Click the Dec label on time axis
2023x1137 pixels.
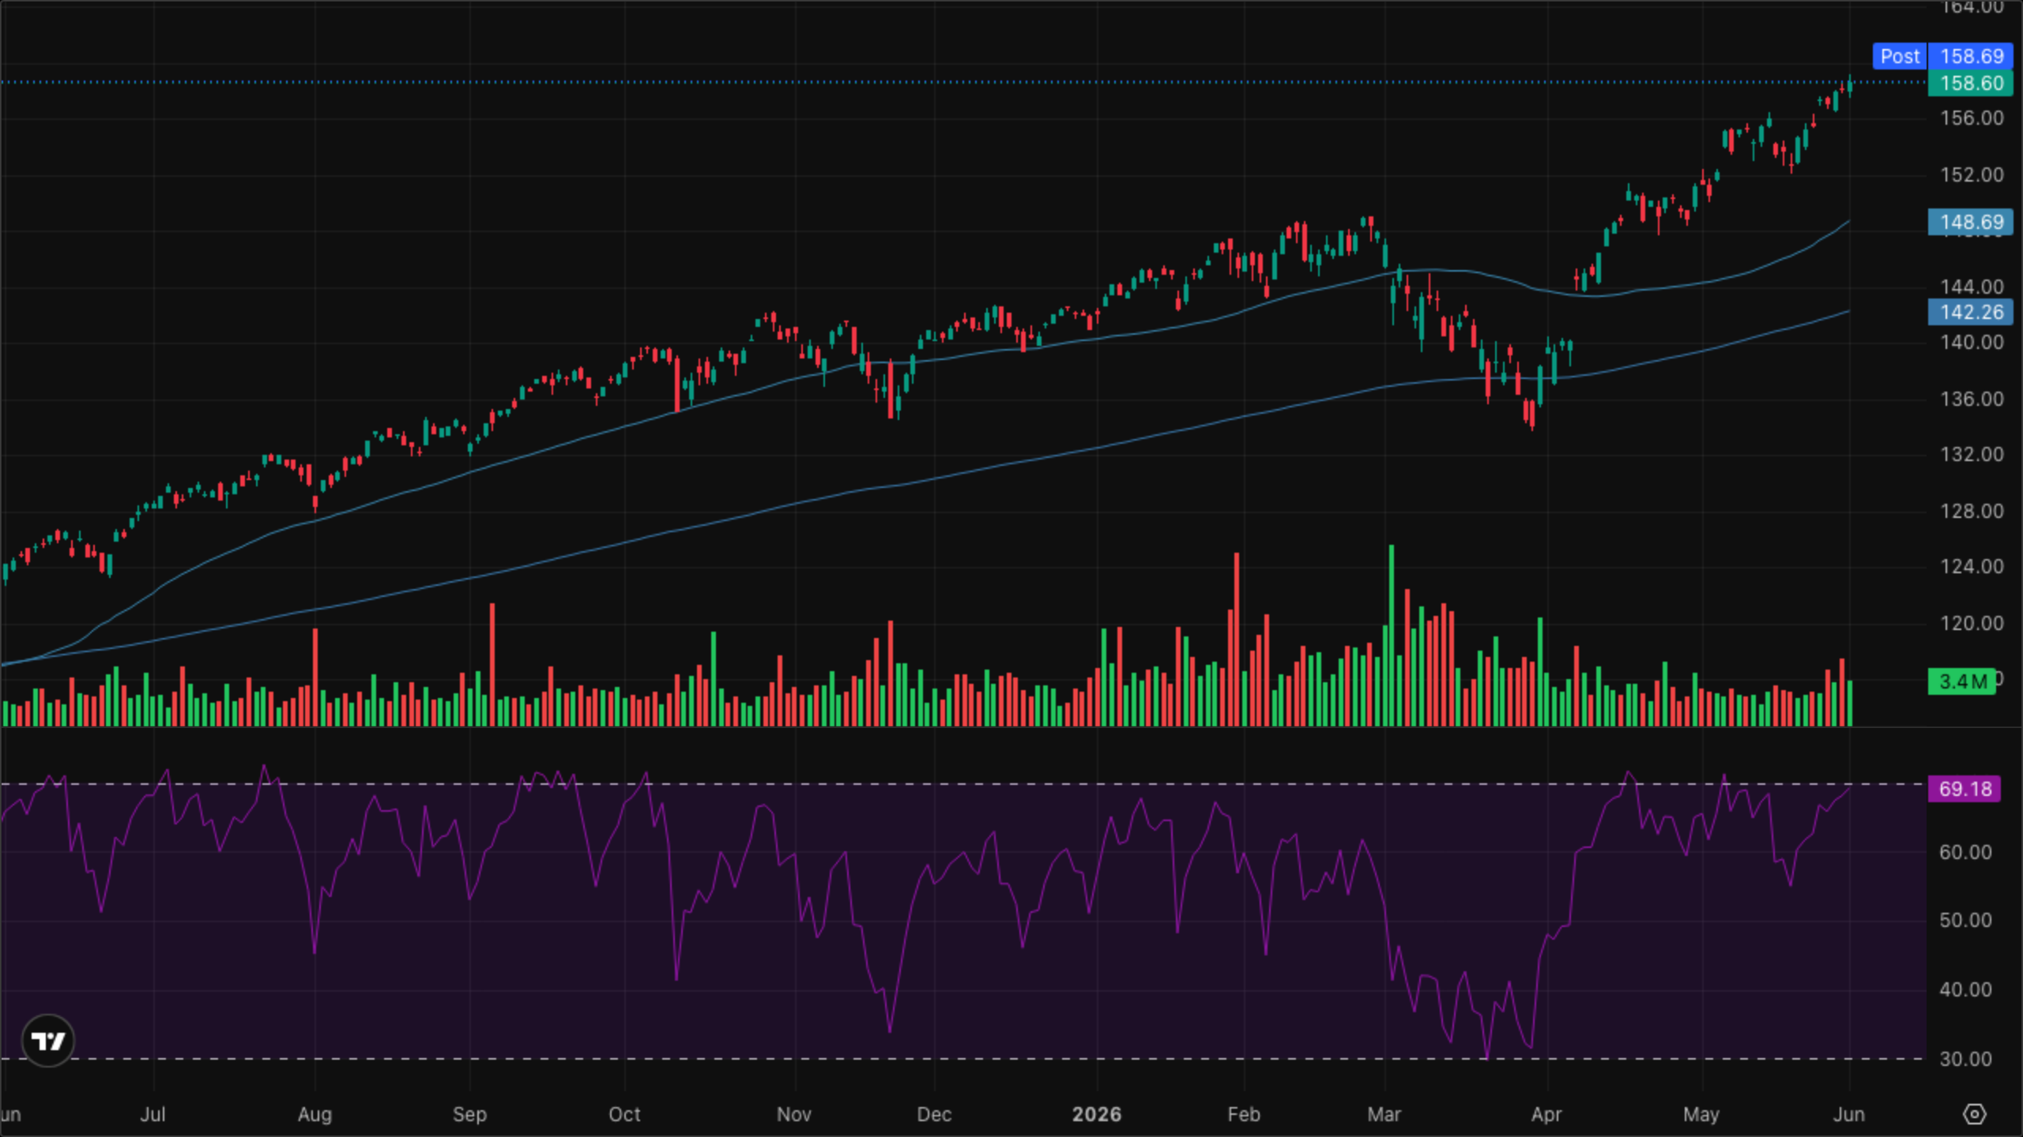(933, 1114)
